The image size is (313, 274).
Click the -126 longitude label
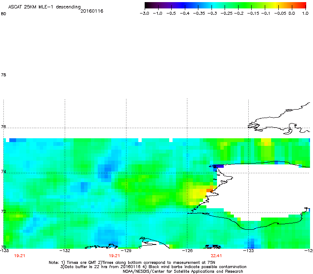(187, 251)
